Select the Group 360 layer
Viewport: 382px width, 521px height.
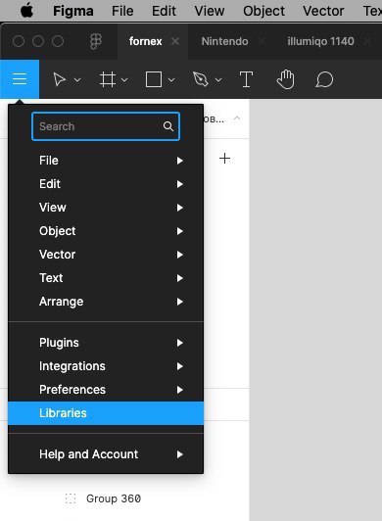point(114,498)
